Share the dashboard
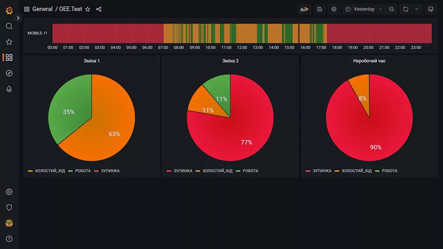Screen dimensions: 443x249 [99, 9]
